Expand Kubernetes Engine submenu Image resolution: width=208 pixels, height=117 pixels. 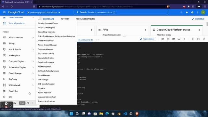point(33,67)
